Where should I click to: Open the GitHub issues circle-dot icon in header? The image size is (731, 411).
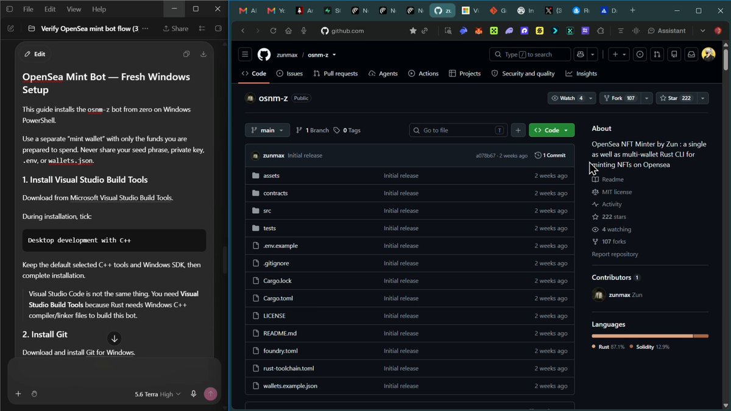640,55
